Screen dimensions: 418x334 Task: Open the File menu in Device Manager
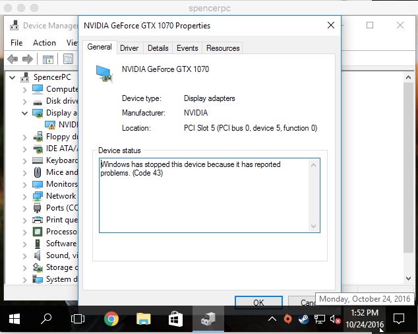click(x=16, y=43)
